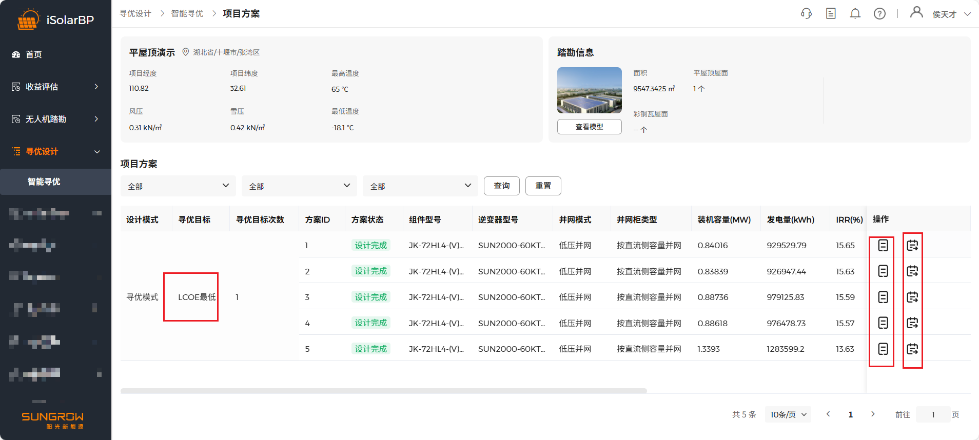
Task: Expand the first 全部 filter dropdown
Action: coord(178,186)
